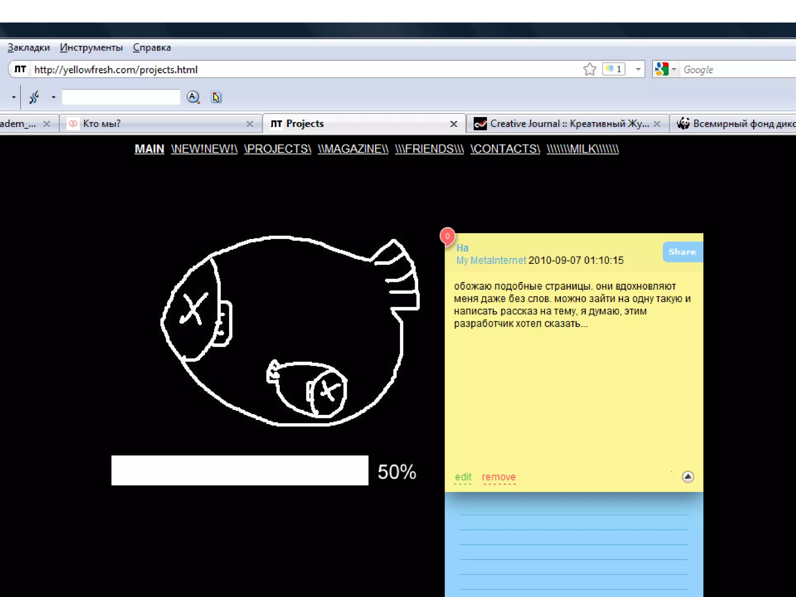Image resolution: width=796 pixels, height=597 pixels.
Task: Open dropdown next to swirl toolbar icon
Action: tap(54, 97)
